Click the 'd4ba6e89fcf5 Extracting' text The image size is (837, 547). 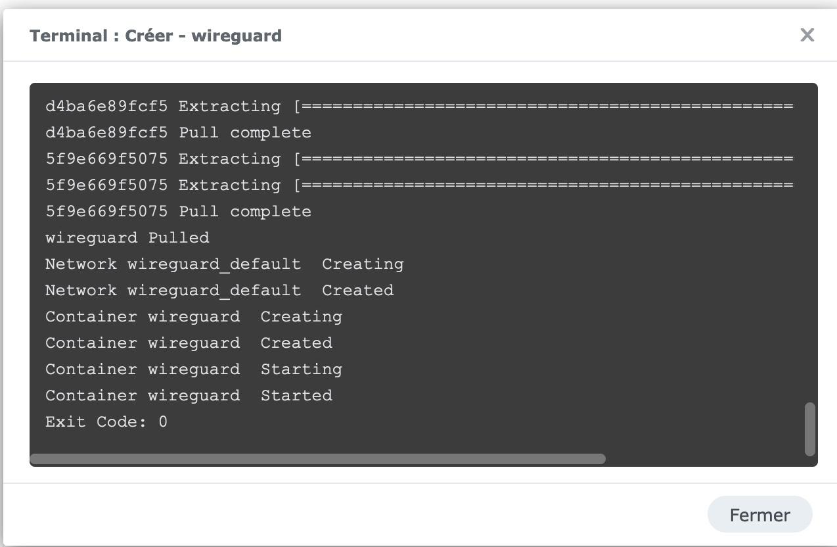pyautogui.click(x=163, y=107)
